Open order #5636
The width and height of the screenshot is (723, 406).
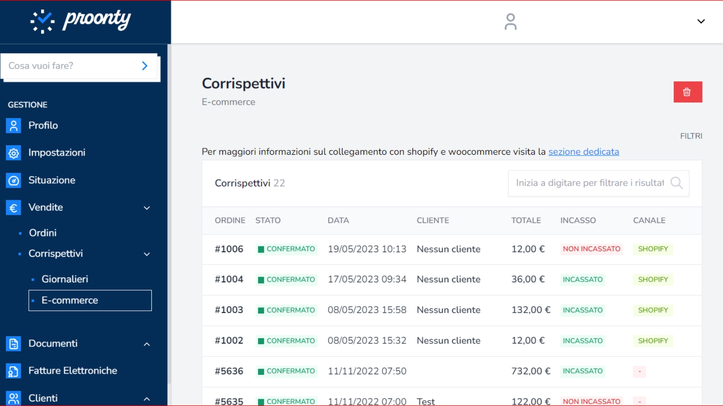229,371
